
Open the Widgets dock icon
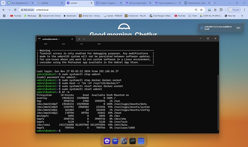(x=141, y=141)
